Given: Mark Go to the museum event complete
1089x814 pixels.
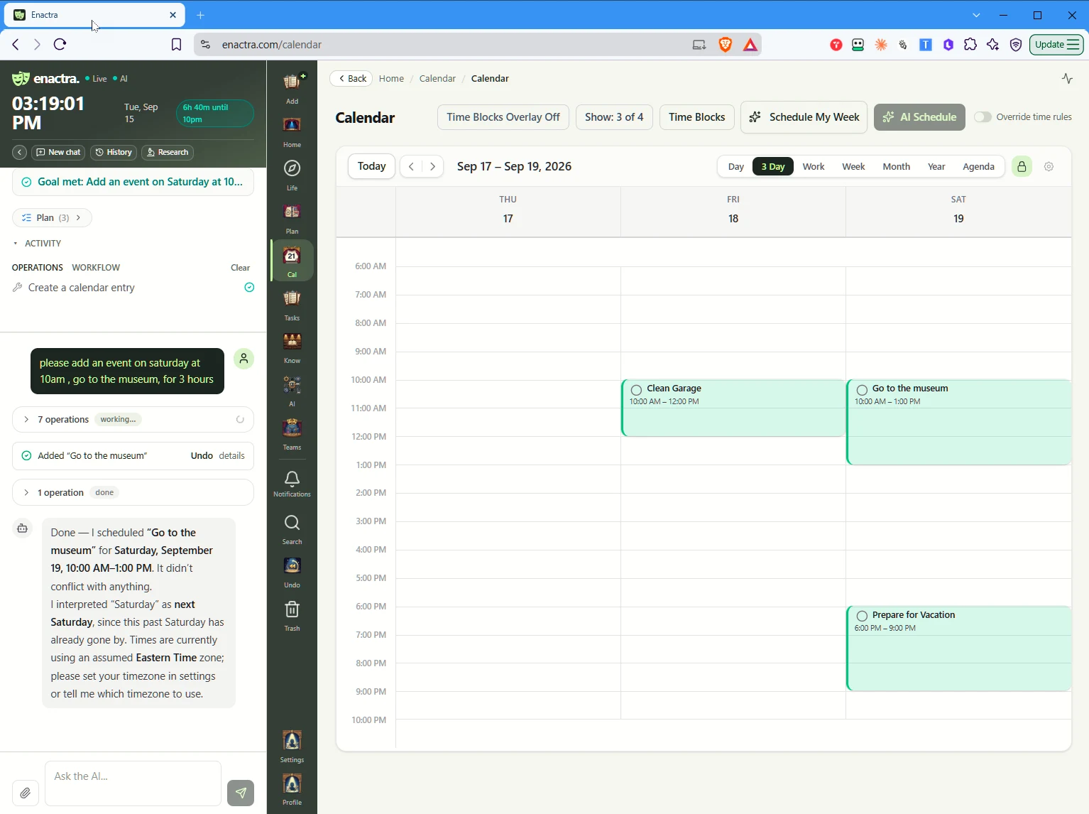Looking at the screenshot, I should [862, 389].
